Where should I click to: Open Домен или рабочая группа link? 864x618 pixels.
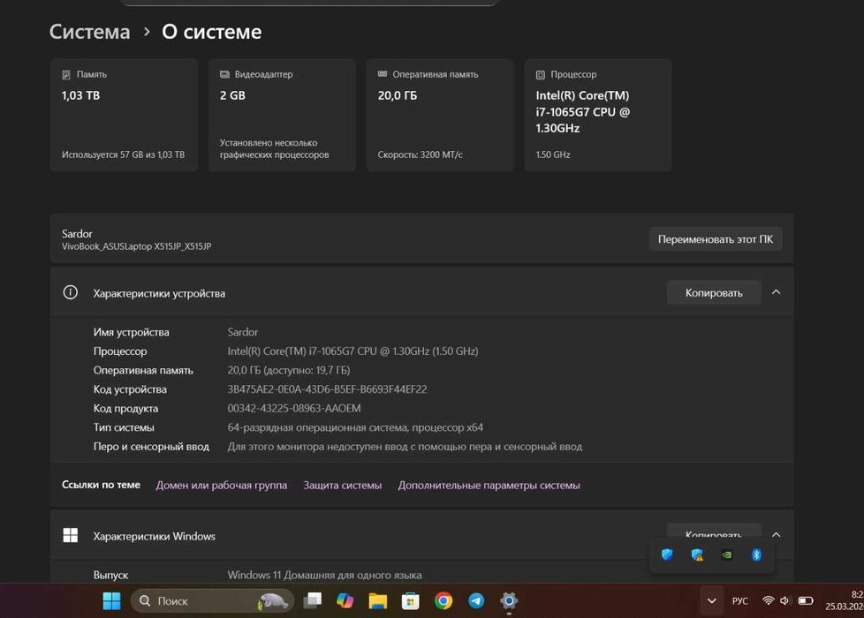click(222, 486)
